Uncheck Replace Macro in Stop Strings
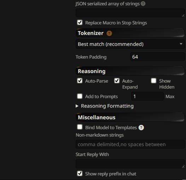 [x=80, y=22]
